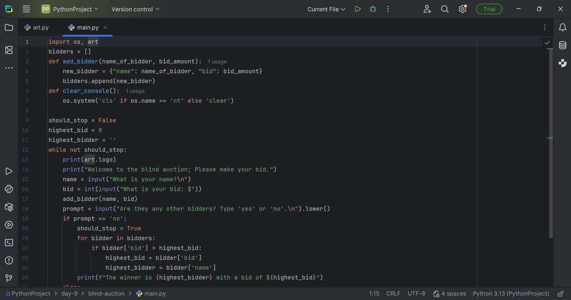Open the Python Console
The image size is (571, 300).
click(x=9, y=189)
